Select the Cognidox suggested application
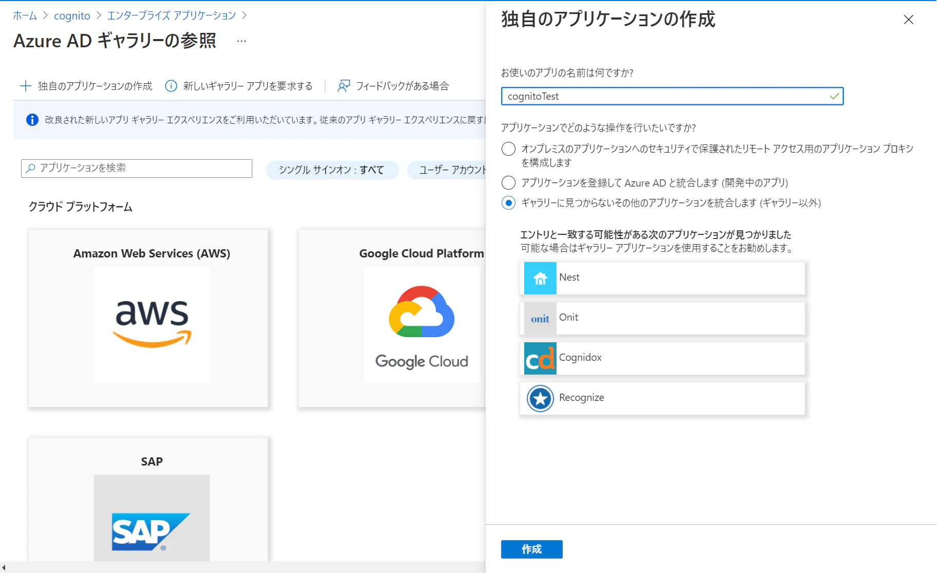941x573 pixels. (x=662, y=358)
